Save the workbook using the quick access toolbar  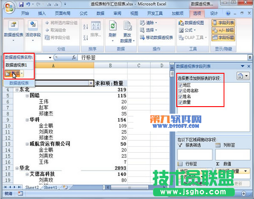(21, 4)
